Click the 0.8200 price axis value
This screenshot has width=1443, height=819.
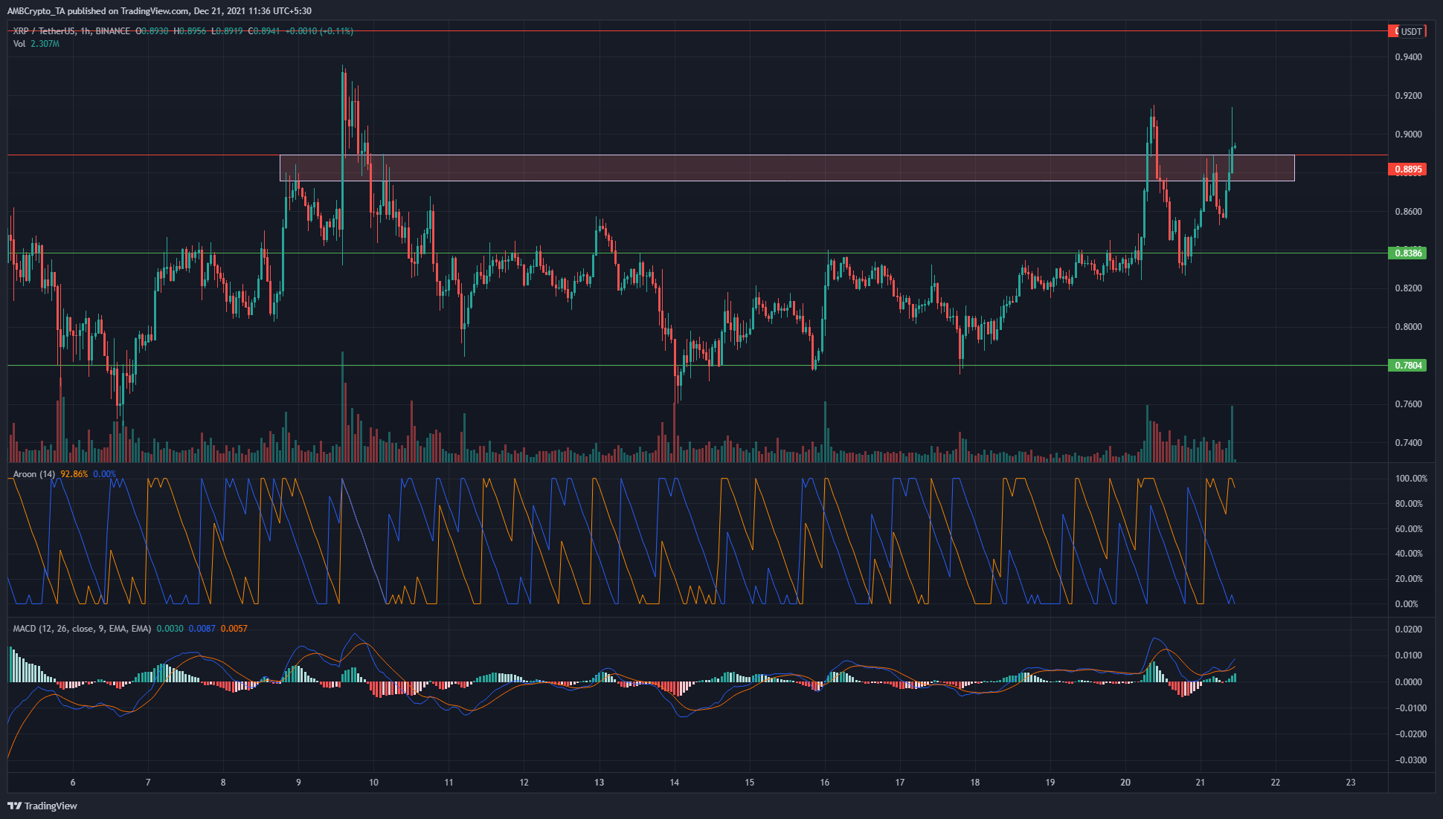[x=1408, y=288]
